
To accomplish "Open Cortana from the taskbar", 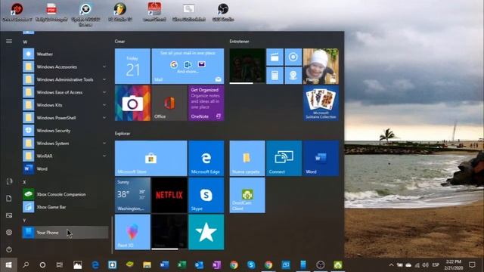I will coord(42,265).
